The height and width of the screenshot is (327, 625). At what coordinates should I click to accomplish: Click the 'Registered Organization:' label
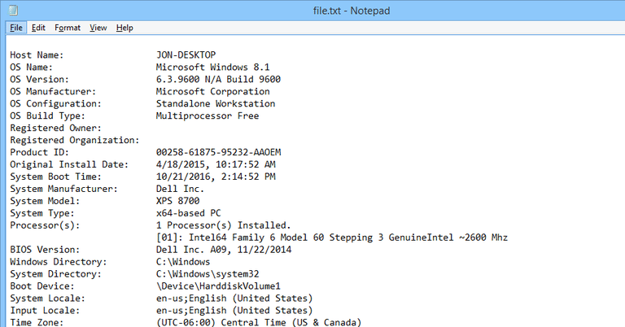click(x=75, y=140)
